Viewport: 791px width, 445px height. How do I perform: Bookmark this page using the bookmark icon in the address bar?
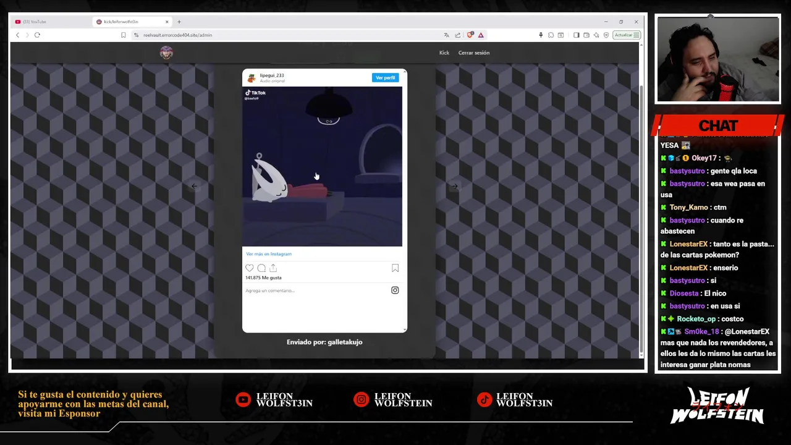point(124,35)
